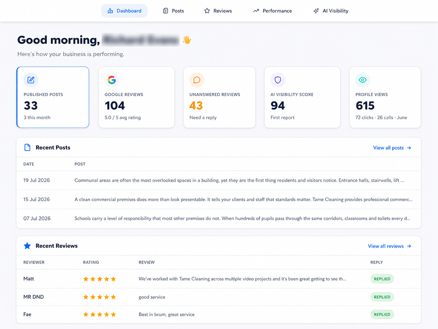
Task: Open the Unanswered Reviews card
Action: coord(219,97)
